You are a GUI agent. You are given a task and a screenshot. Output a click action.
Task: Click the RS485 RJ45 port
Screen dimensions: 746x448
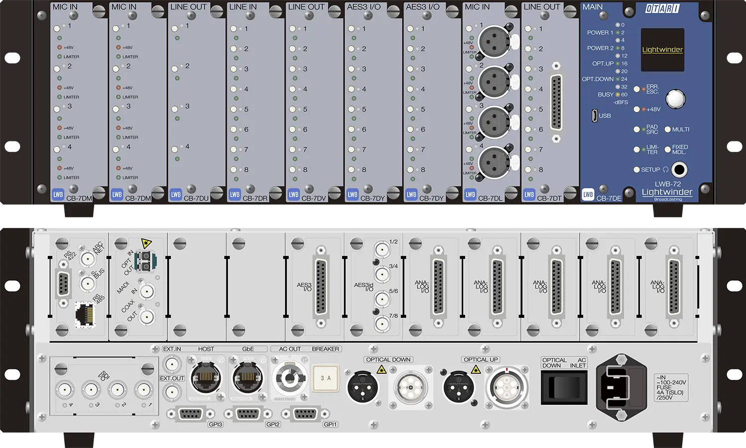(85, 315)
